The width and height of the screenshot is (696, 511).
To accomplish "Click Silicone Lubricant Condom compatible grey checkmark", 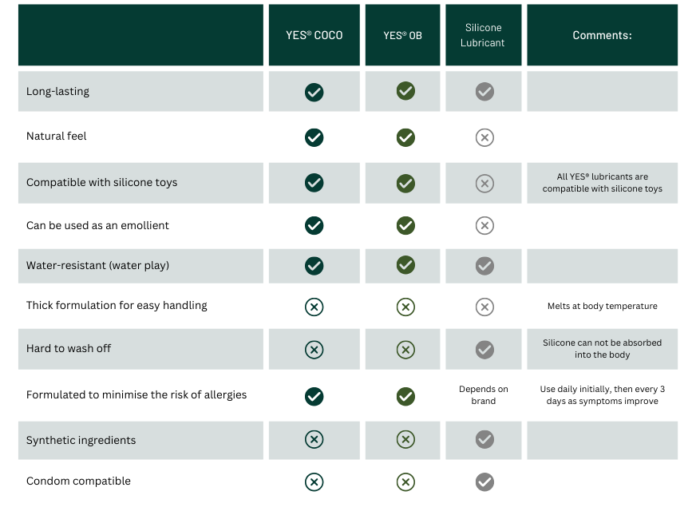I will [x=484, y=481].
